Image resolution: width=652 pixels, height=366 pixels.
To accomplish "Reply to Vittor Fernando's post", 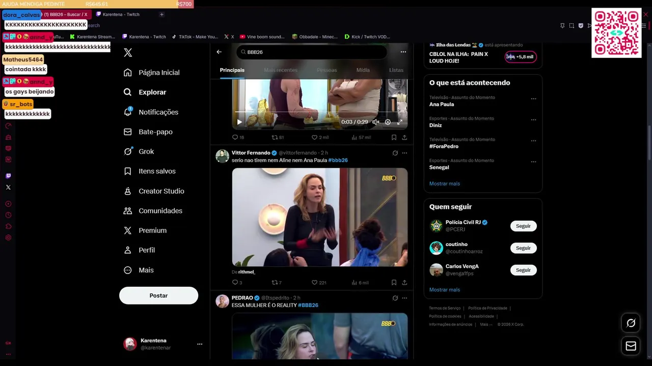I will click(237, 283).
